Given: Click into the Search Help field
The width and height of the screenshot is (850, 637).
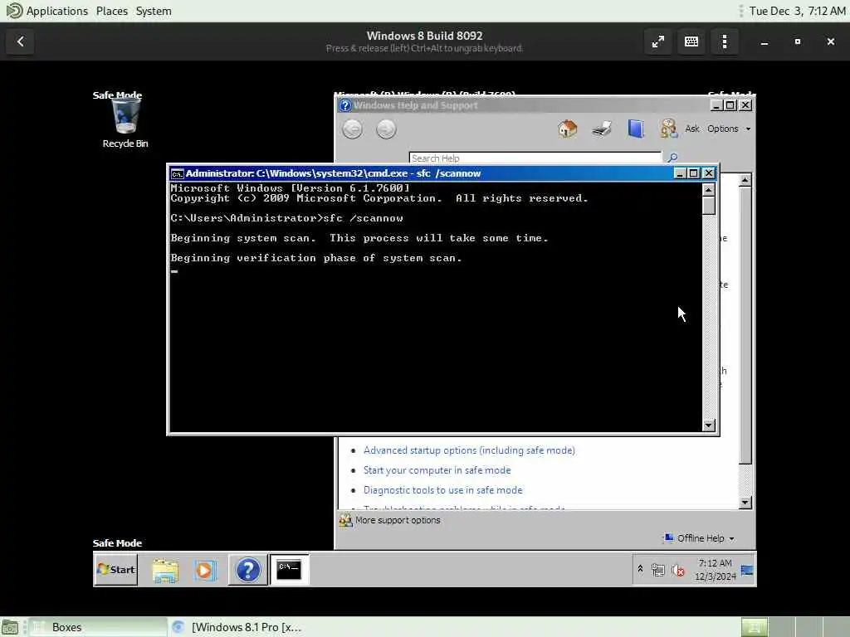Looking at the screenshot, I should 535,158.
